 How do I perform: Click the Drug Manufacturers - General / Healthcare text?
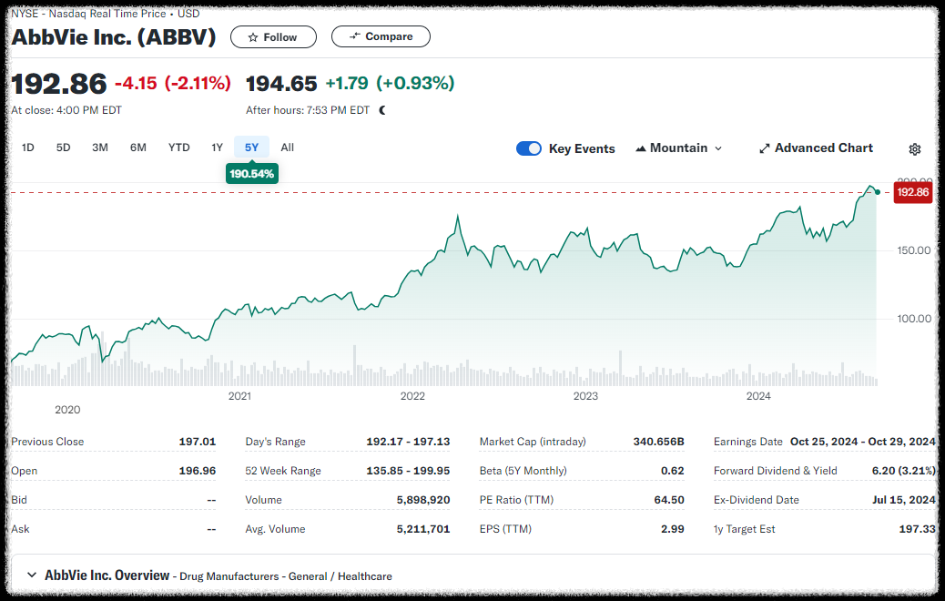pyautogui.click(x=286, y=576)
